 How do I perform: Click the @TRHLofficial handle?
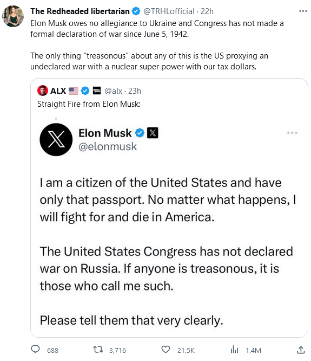click(x=169, y=11)
